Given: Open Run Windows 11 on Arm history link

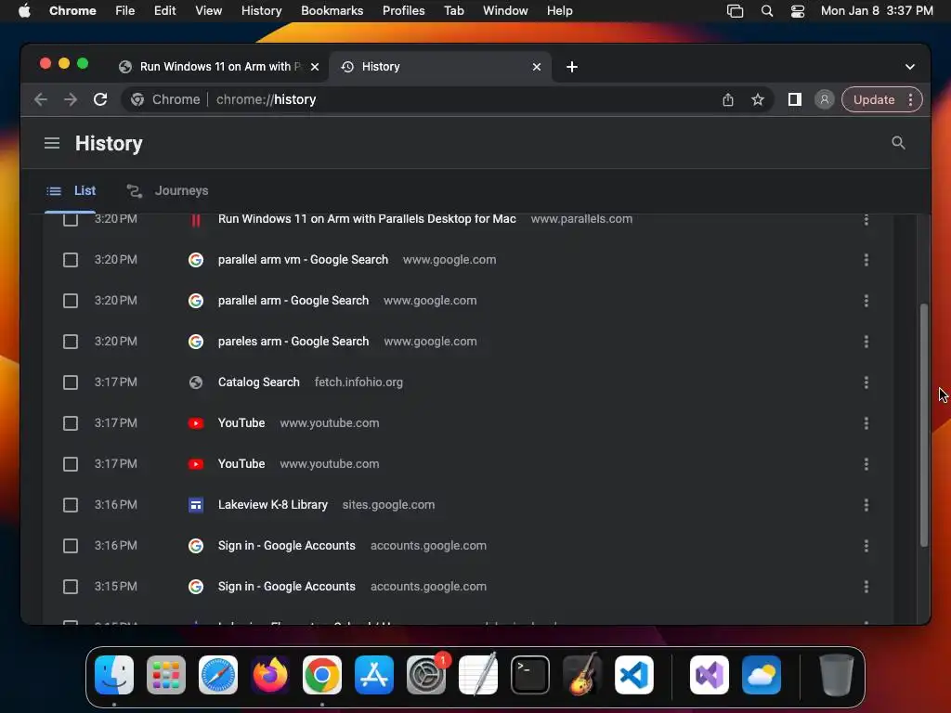Looking at the screenshot, I should 367,219.
